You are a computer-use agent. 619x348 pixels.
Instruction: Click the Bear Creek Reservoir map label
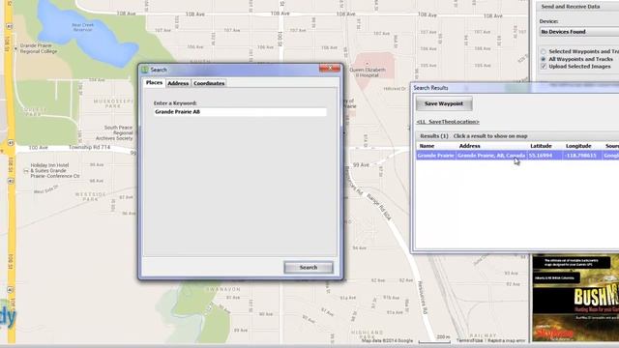[82, 27]
